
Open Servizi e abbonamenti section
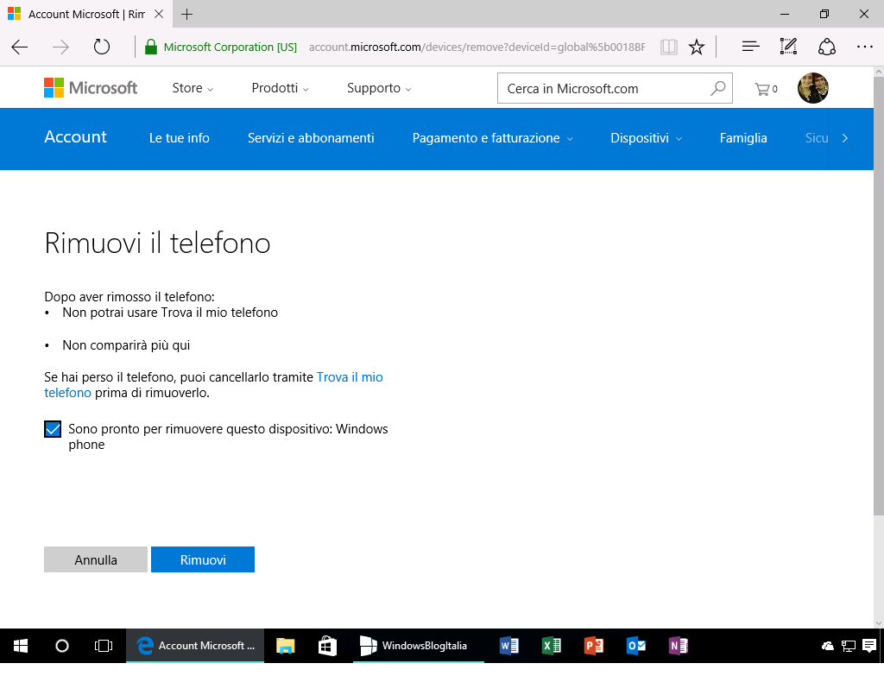click(x=311, y=138)
